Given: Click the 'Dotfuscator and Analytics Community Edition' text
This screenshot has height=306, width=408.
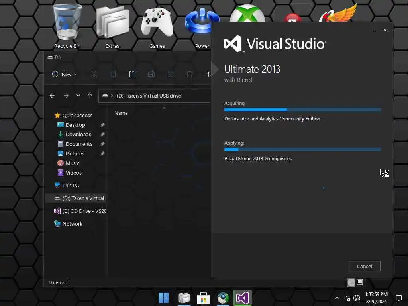Looking at the screenshot, I should coord(272,119).
